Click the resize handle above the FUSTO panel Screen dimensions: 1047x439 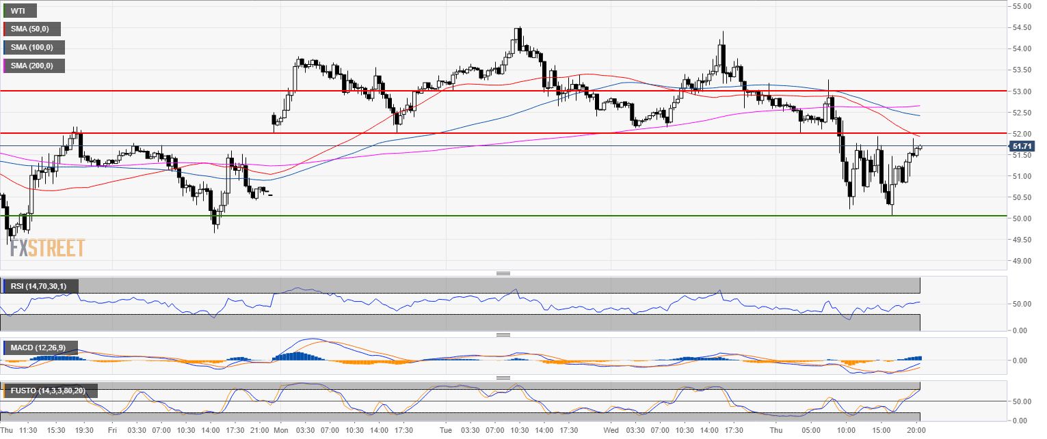click(503, 378)
